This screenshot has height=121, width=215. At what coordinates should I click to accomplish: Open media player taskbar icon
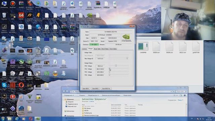tap(24, 119)
